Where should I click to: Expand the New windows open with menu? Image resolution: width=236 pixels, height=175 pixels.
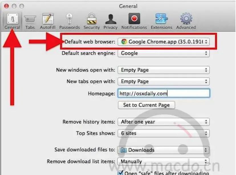pos(164,70)
